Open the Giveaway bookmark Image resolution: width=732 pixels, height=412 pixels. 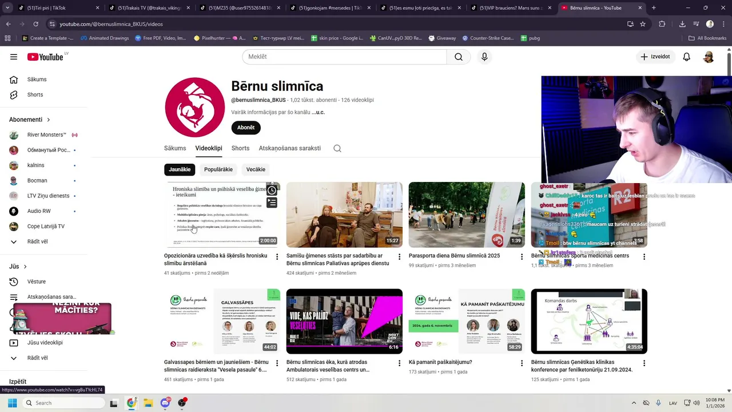pyautogui.click(x=441, y=38)
